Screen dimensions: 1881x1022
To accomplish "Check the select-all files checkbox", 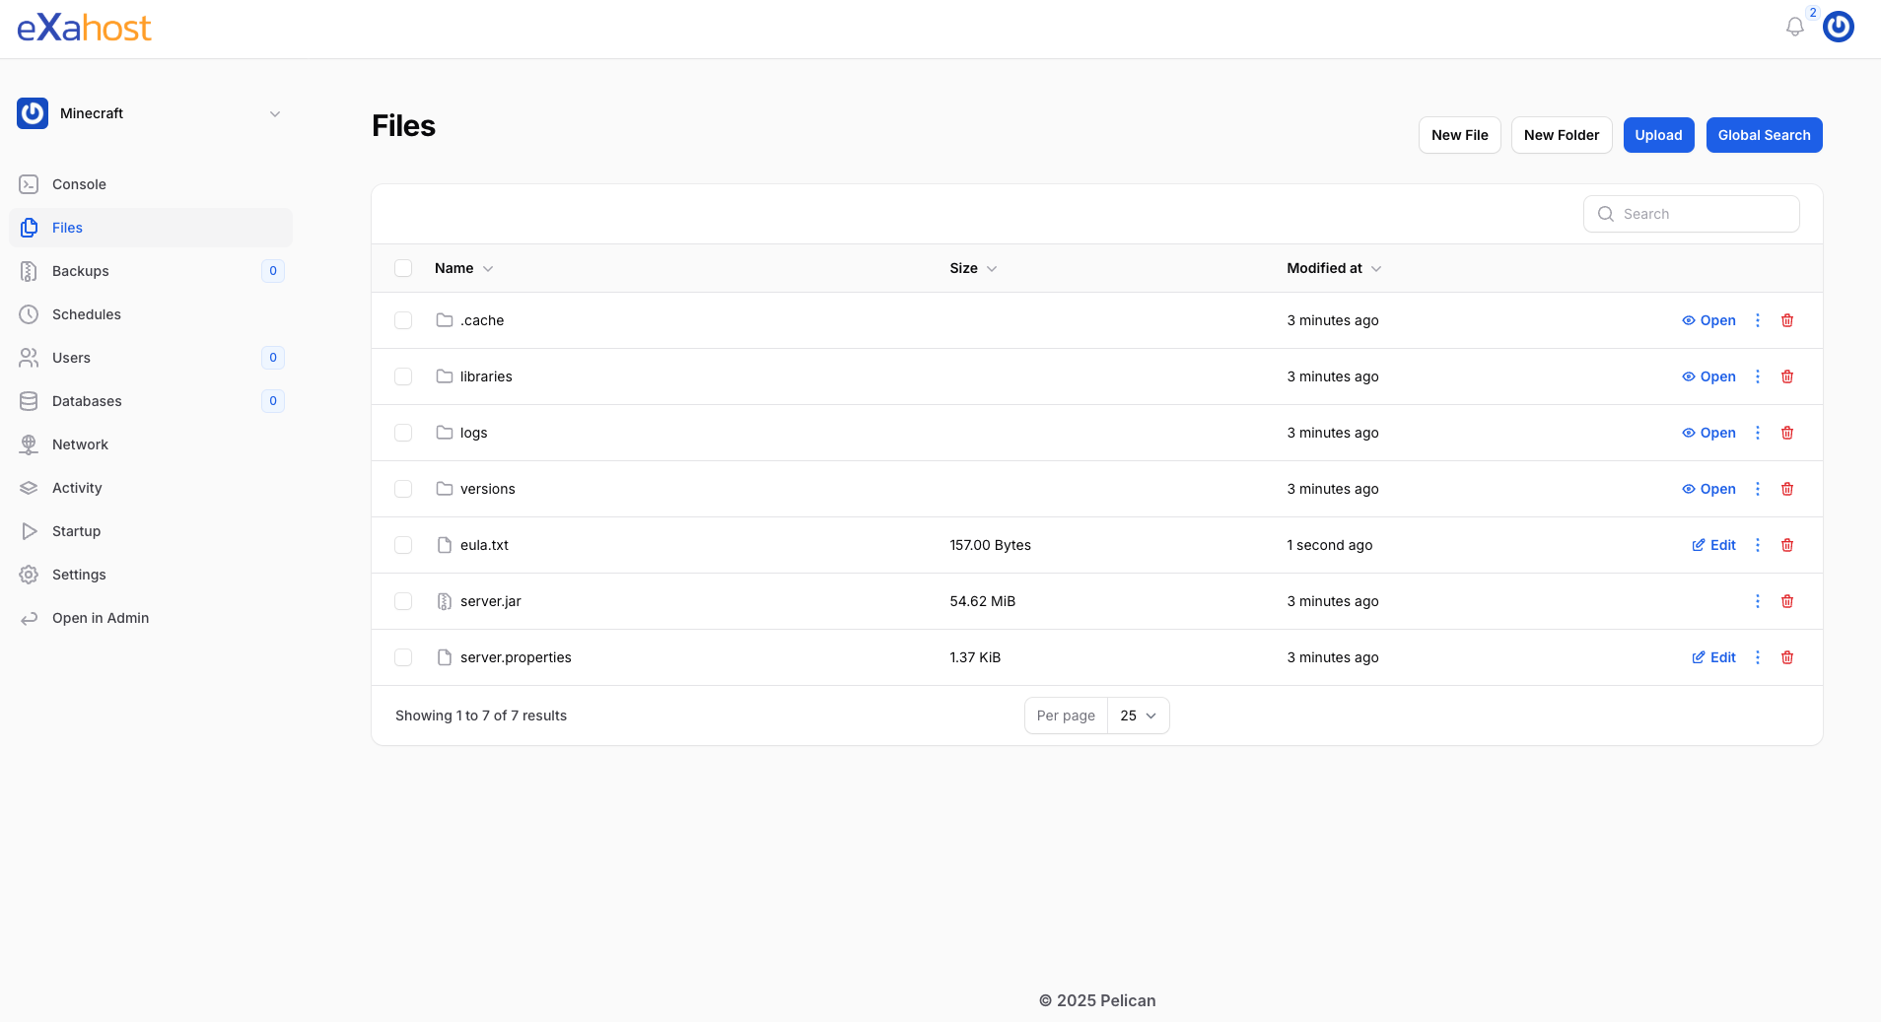I will (403, 268).
